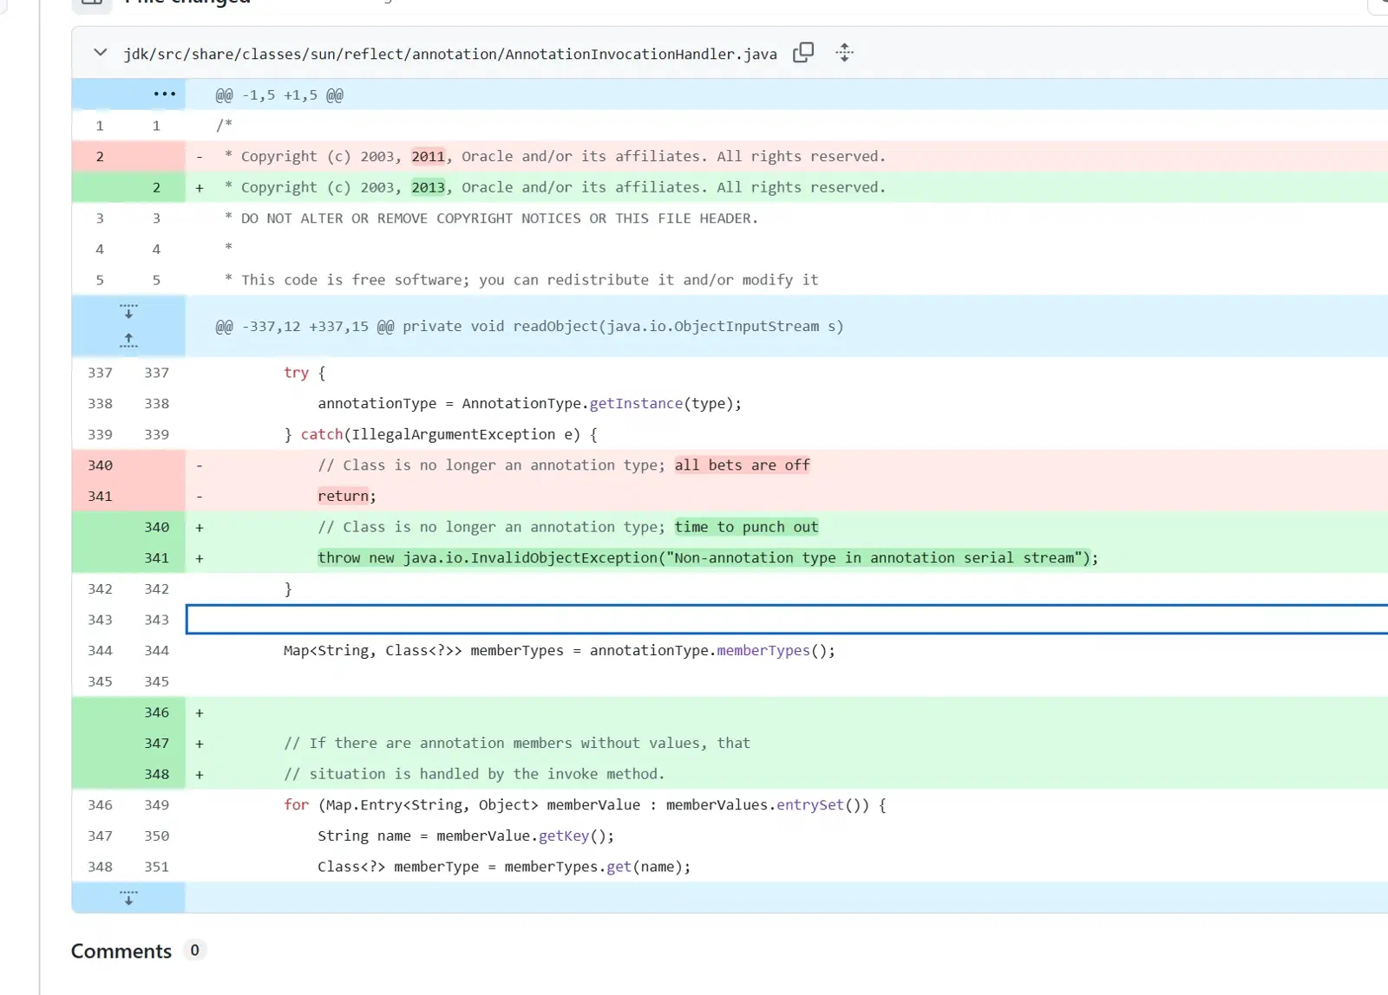Select the focused blank line 343
Viewport: 1388px width, 995px height.
787,620
